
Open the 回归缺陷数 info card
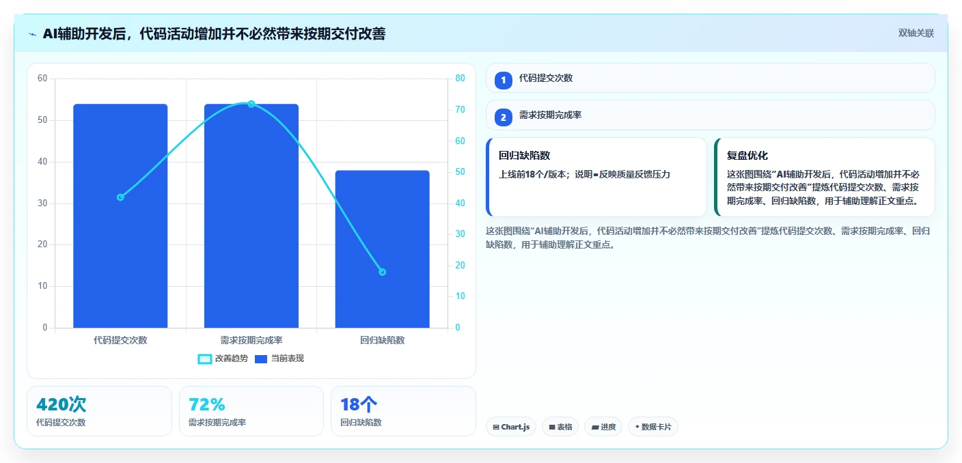[596, 177]
